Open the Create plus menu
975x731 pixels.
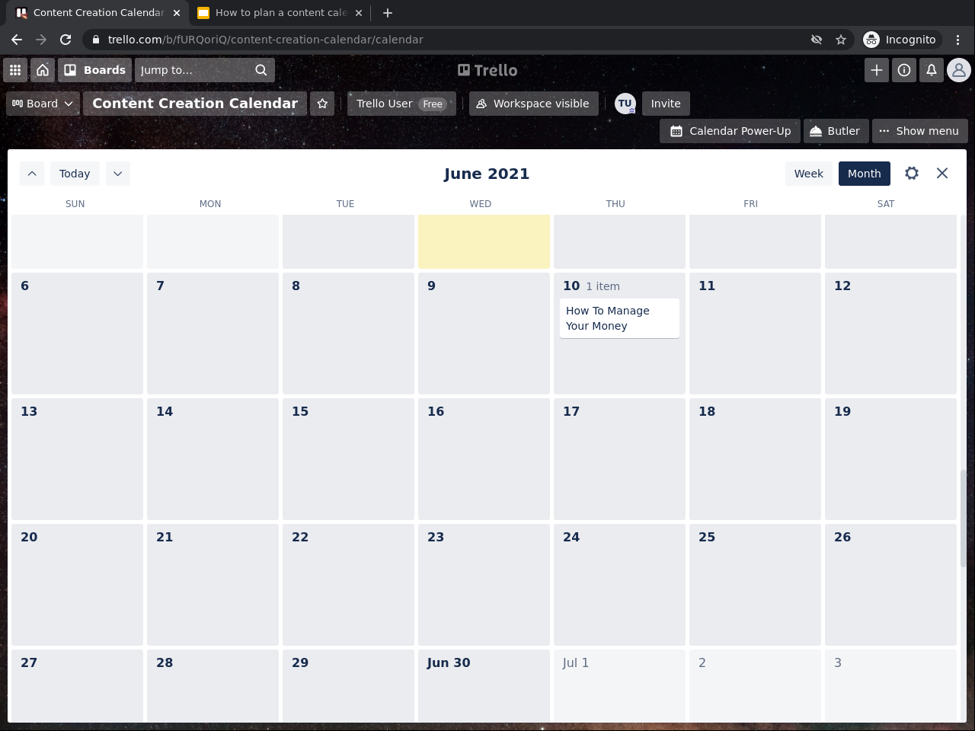[x=877, y=70]
